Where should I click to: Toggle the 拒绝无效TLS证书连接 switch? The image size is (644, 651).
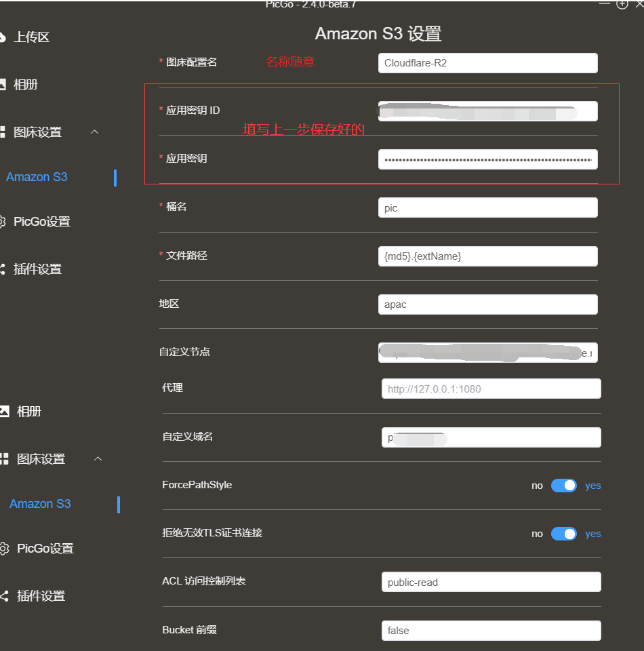[x=563, y=534]
